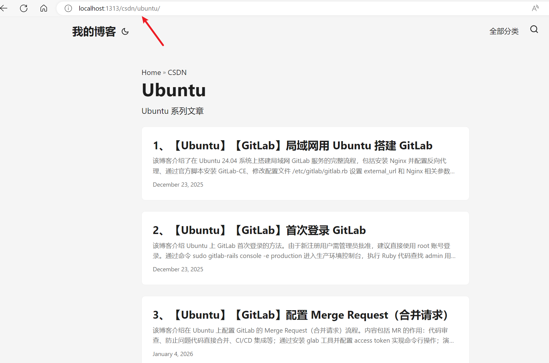Toggle dark mode moon icon
This screenshot has width=549, height=363.
(125, 32)
